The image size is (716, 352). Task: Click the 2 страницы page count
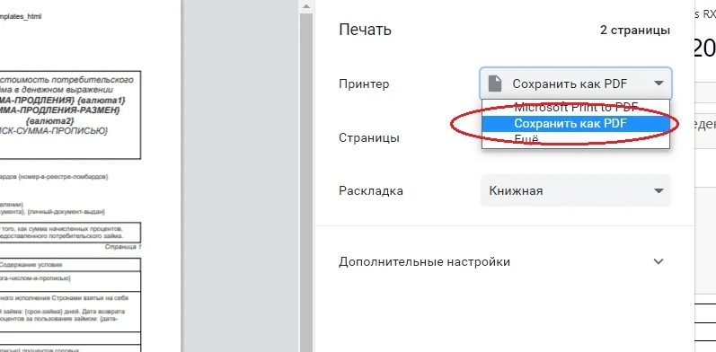pos(635,31)
